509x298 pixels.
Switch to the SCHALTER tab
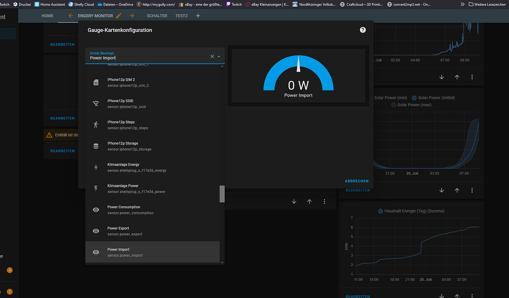157,16
